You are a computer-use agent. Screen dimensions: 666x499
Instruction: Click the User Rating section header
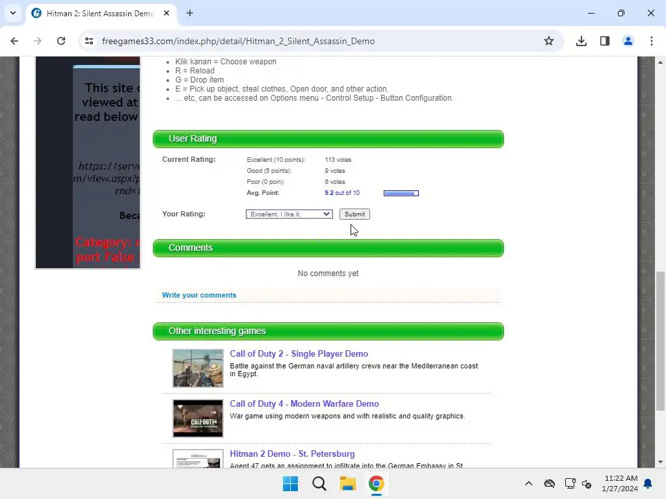328,139
